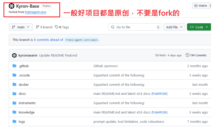Open the knowledge folder
The image size is (214, 127).
click(x=27, y=112)
